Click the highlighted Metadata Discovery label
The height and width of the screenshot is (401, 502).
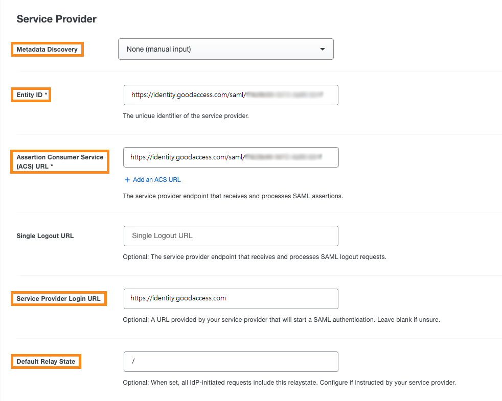47,49
